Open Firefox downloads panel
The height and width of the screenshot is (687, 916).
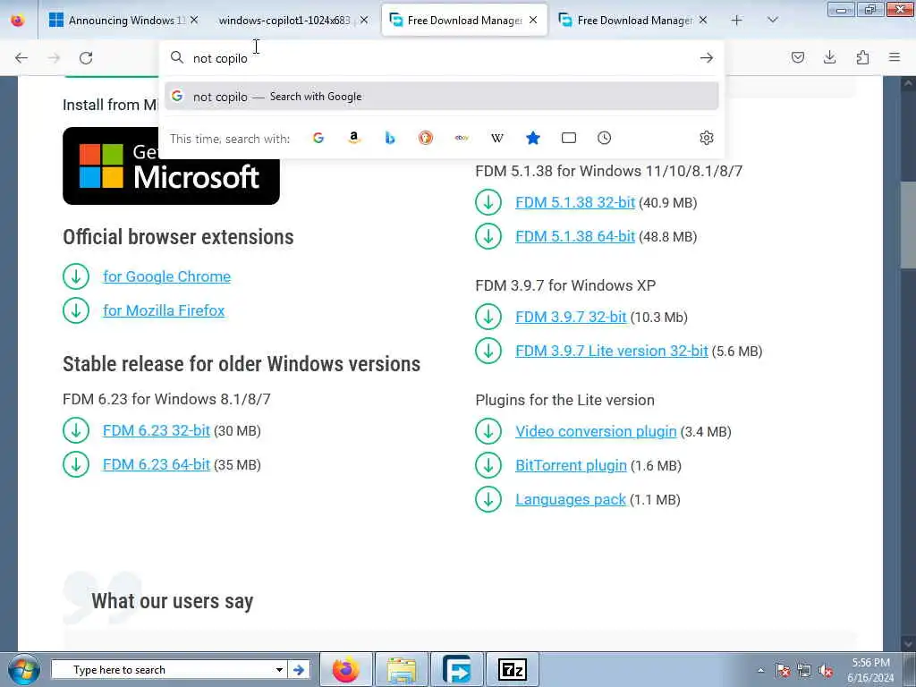(829, 57)
